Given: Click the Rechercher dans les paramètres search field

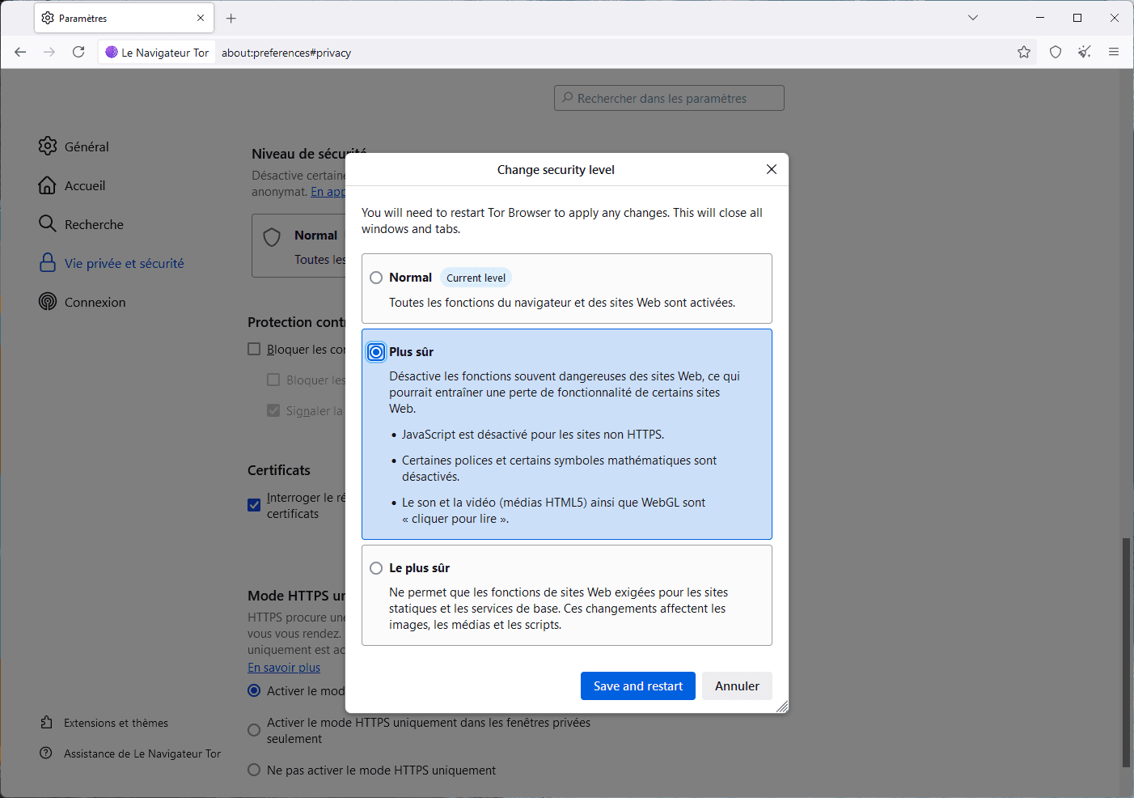Looking at the screenshot, I should pos(669,98).
